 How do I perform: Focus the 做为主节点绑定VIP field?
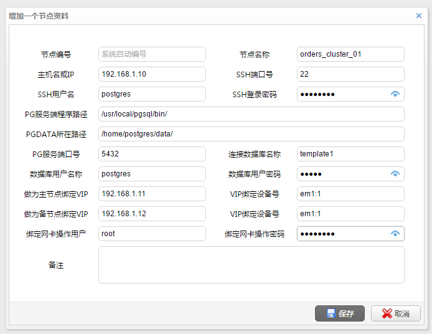[152, 194]
